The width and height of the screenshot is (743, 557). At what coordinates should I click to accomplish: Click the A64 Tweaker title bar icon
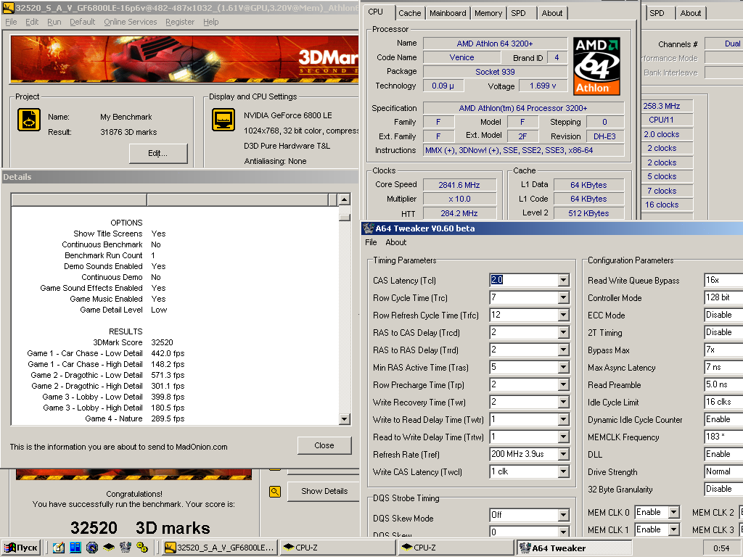tap(368, 228)
